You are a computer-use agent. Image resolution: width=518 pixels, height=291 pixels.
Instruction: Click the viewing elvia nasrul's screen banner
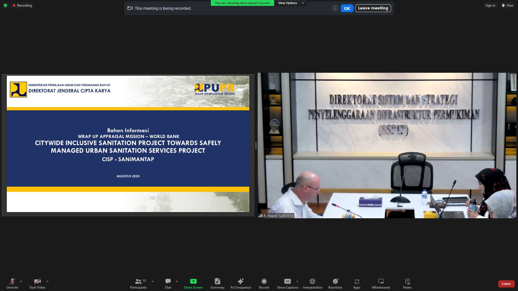tap(242, 3)
